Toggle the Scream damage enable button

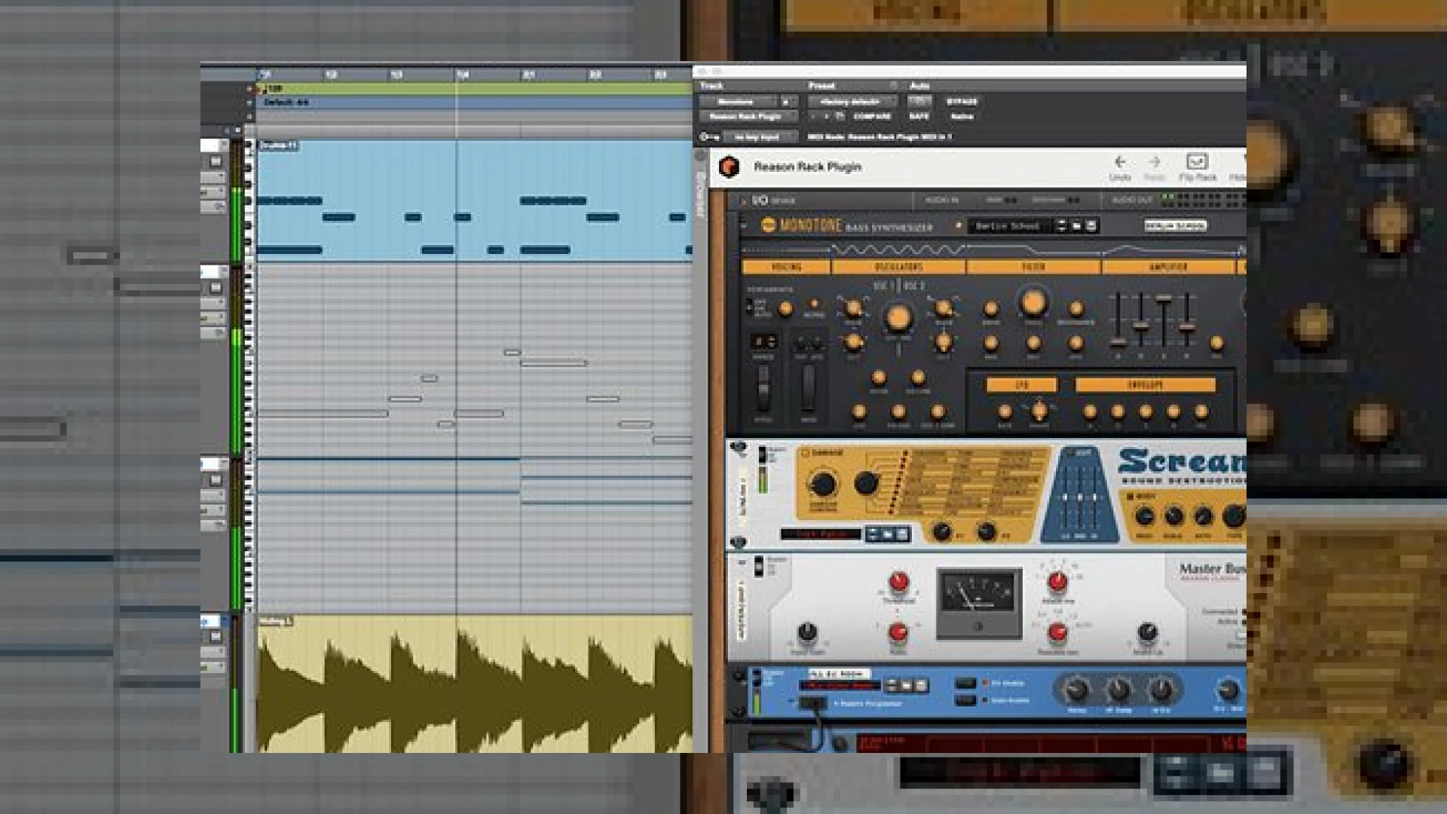click(x=805, y=453)
